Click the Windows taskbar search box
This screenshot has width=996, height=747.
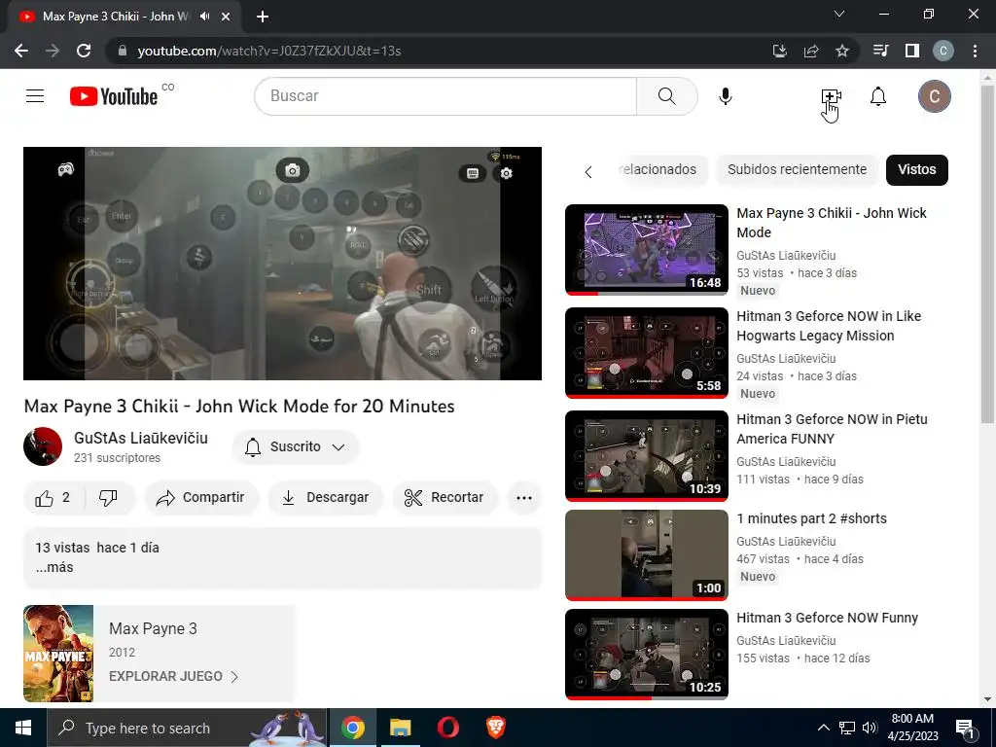click(x=188, y=728)
